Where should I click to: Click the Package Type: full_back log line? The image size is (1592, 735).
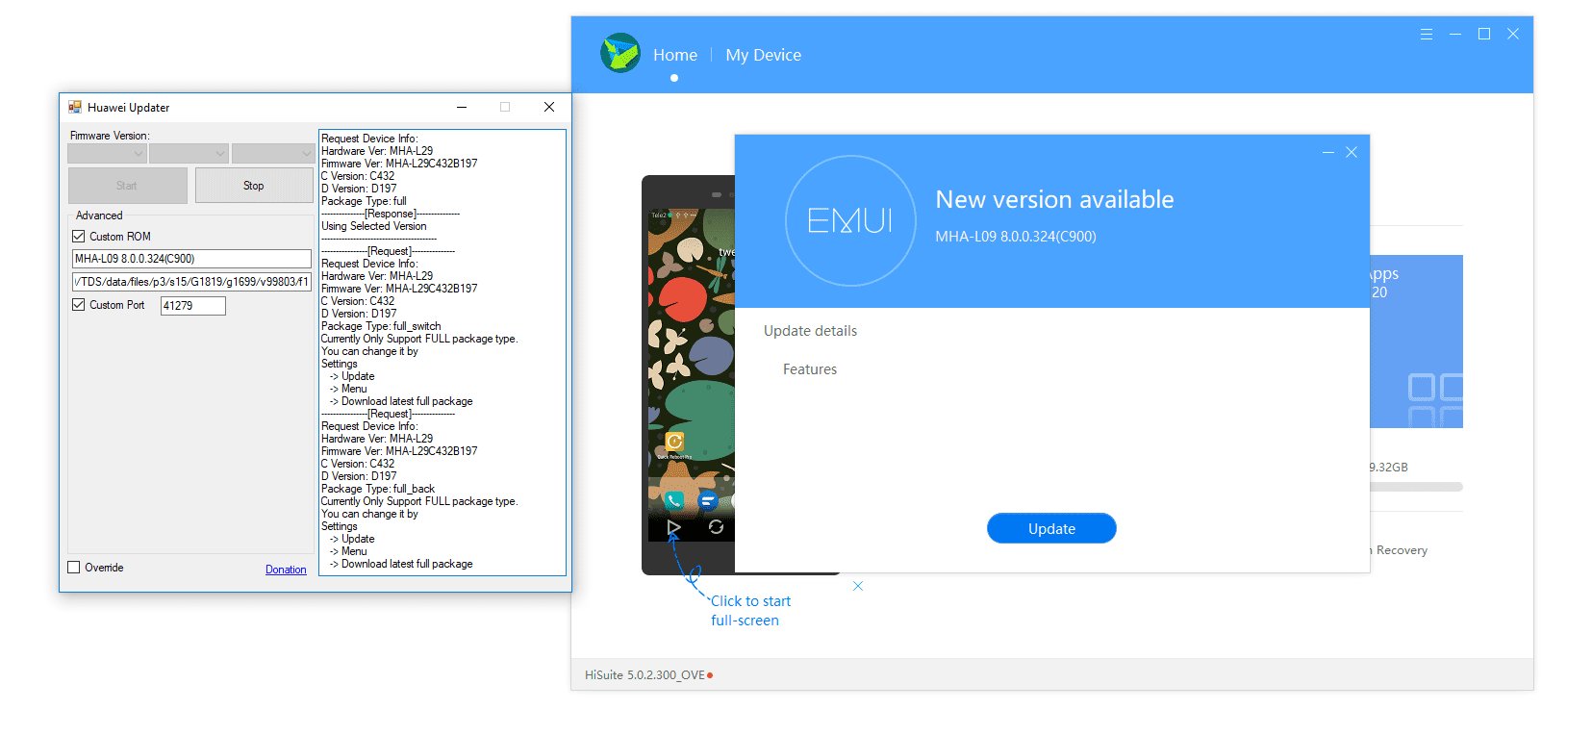coord(378,489)
